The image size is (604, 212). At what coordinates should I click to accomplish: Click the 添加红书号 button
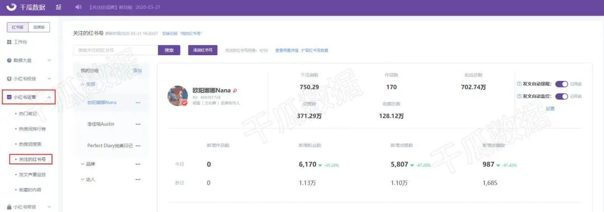point(202,50)
